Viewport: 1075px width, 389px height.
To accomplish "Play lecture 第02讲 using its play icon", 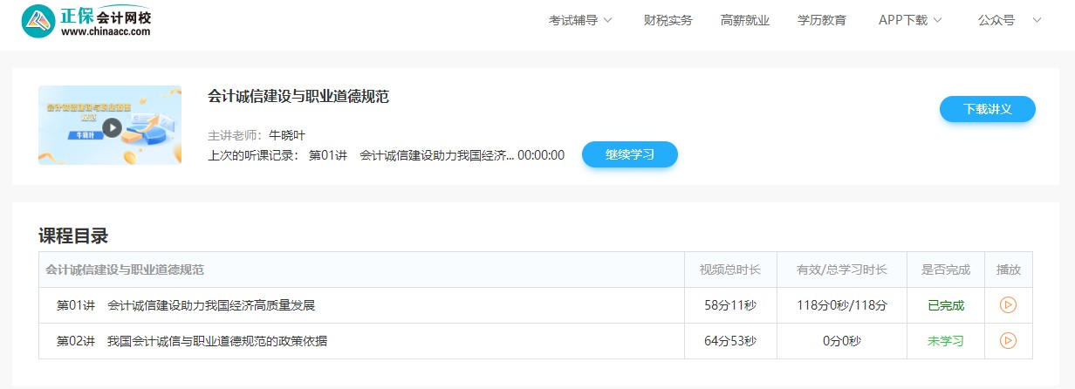I will [x=1008, y=341].
